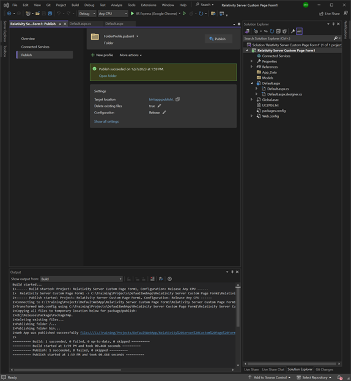Expand the Web.config tree node
The width and height of the screenshot is (351, 381).
252,116
